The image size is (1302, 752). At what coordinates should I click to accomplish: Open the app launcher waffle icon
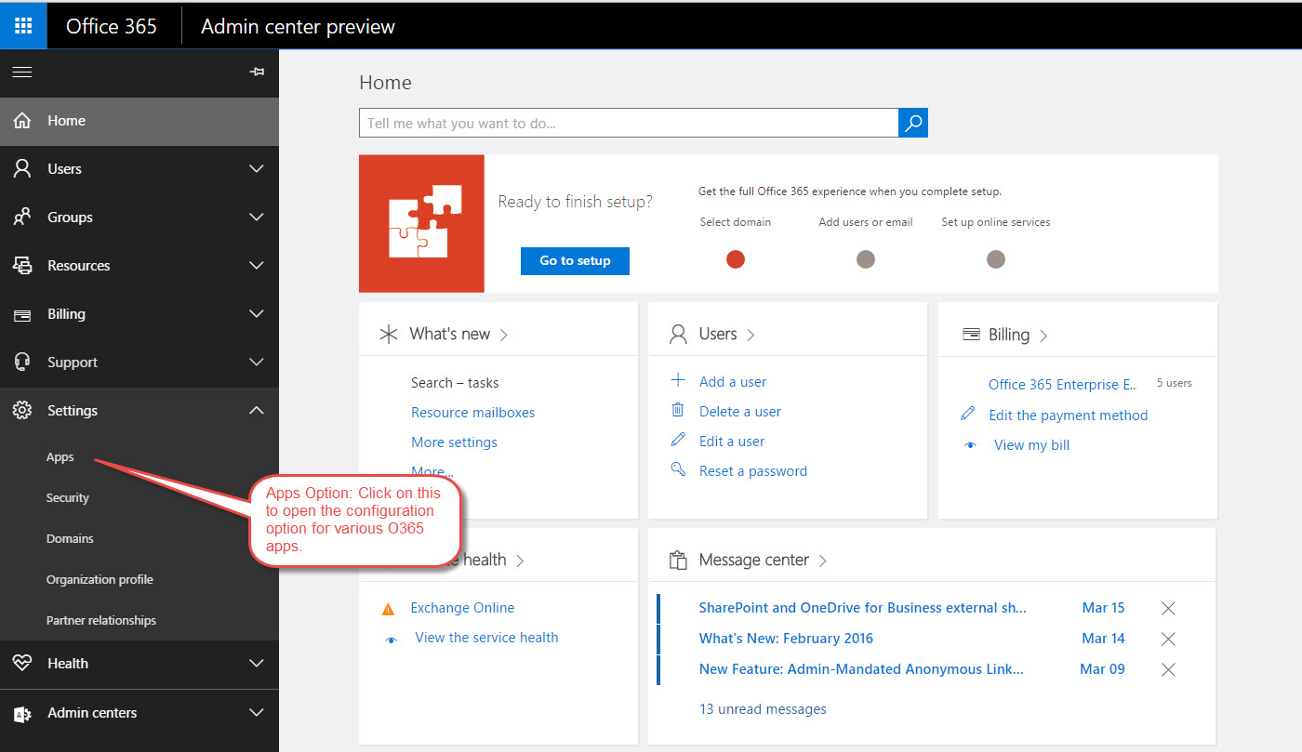[x=23, y=25]
